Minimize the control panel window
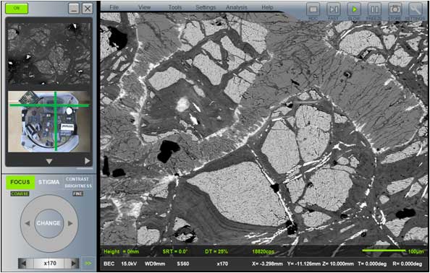The image size is (430, 273). [x=74, y=9]
